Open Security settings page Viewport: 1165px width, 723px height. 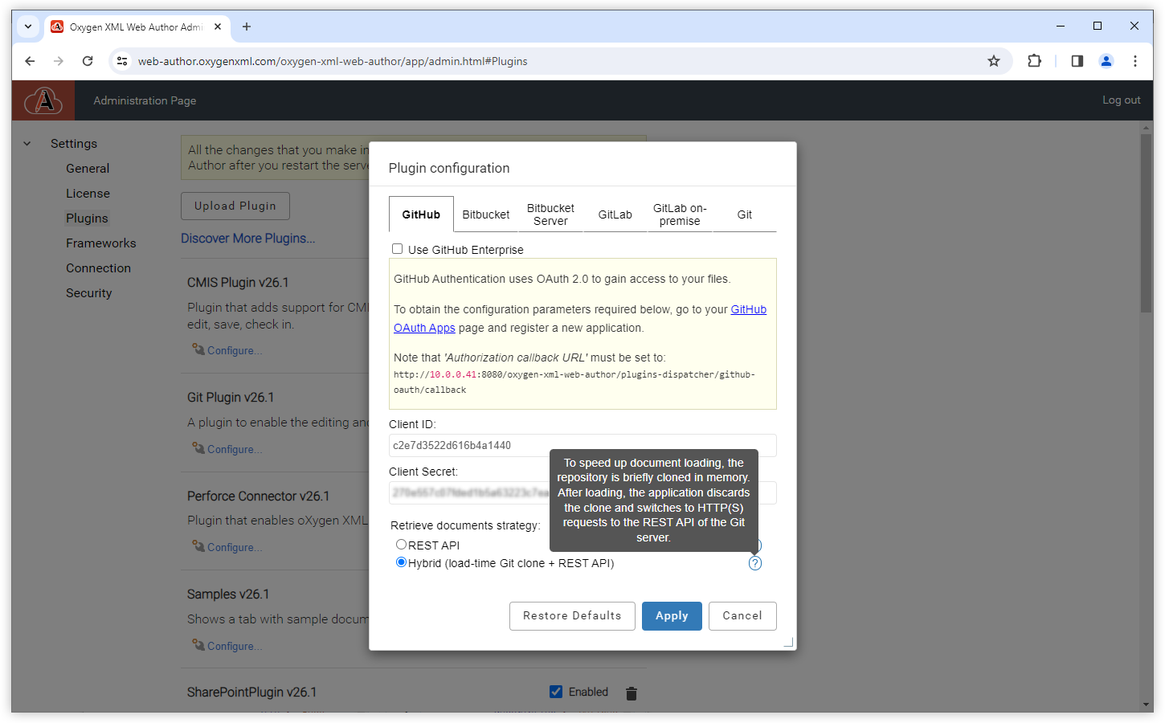(x=89, y=293)
